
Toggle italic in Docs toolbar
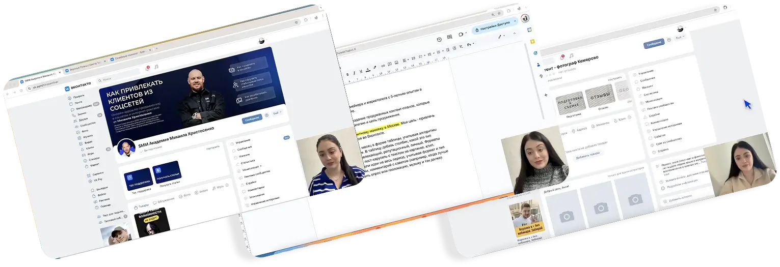(x=354, y=73)
